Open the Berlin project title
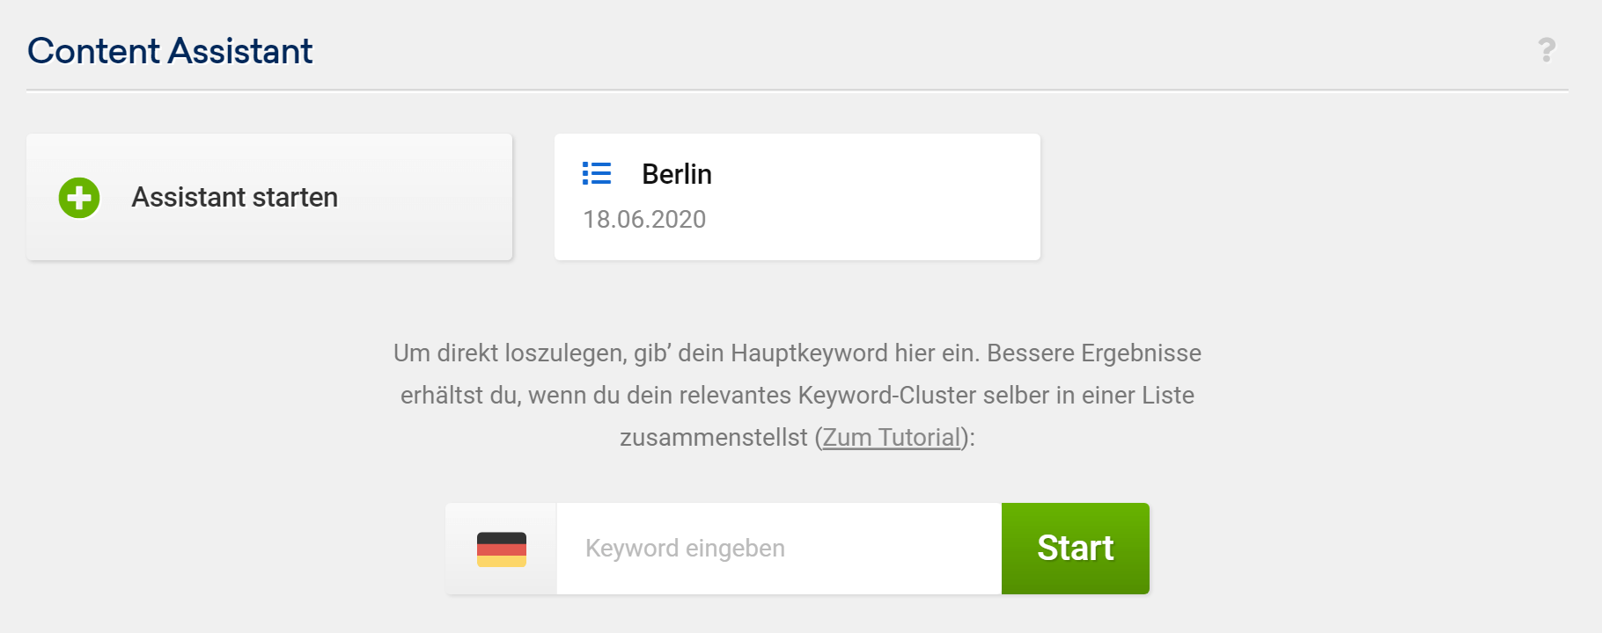The height and width of the screenshot is (633, 1602). (x=676, y=174)
